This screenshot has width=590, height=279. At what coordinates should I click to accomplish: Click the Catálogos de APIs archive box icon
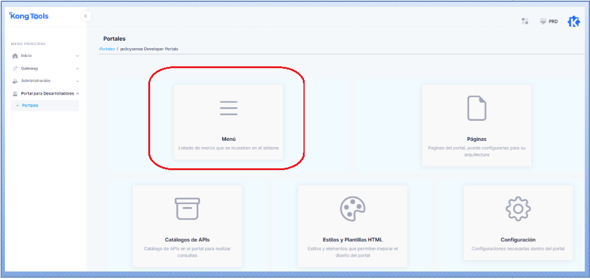pos(187,208)
